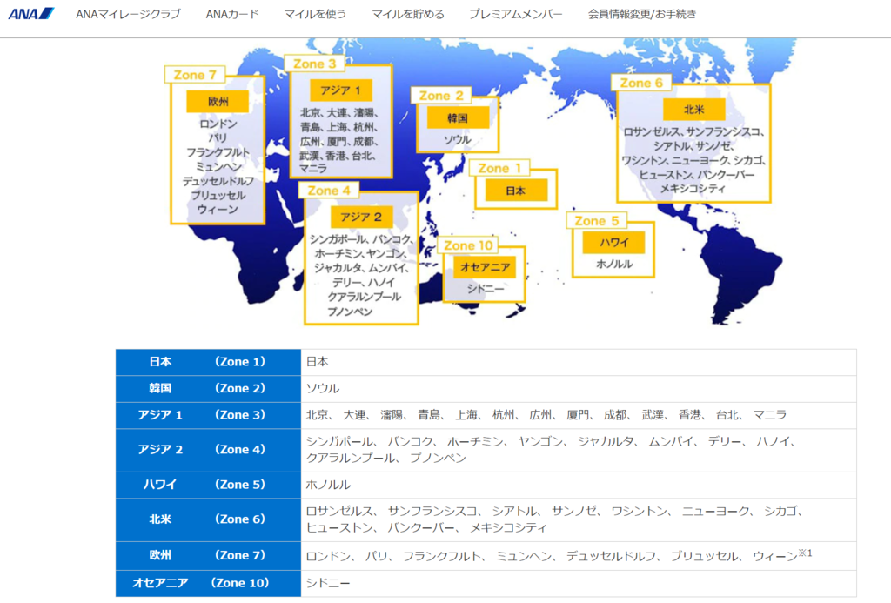
Task: Open the マイルを使う menu
Action: point(315,14)
